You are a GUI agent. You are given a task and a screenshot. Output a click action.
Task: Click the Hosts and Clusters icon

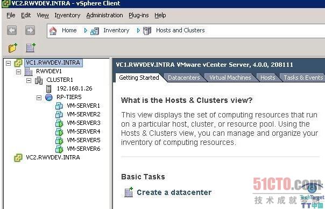147,31
